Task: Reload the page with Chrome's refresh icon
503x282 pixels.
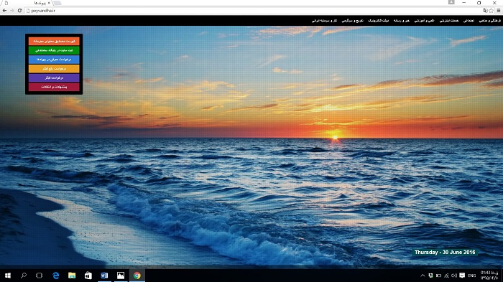Action: (19, 11)
